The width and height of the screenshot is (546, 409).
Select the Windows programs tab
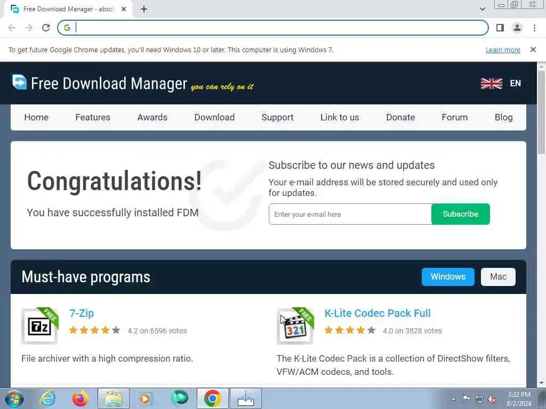click(448, 277)
